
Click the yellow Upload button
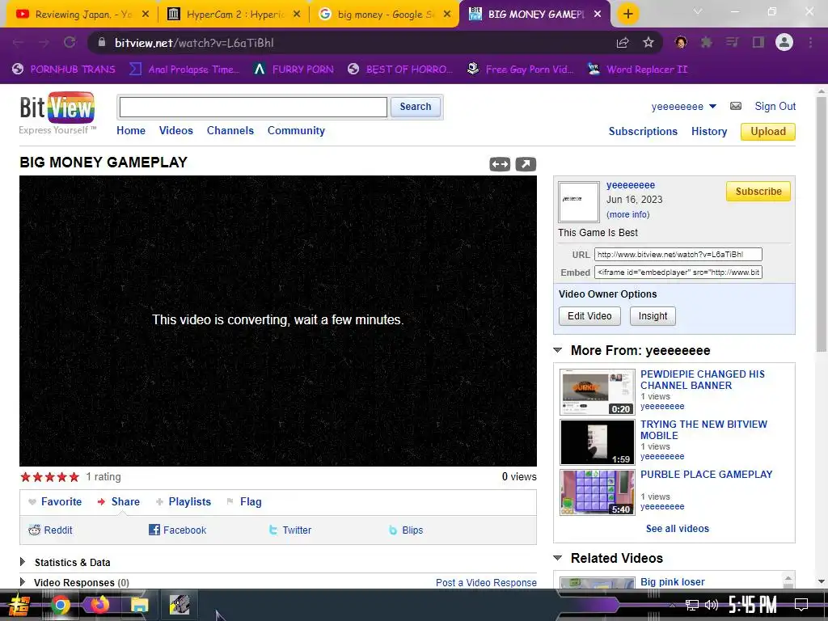[768, 132]
